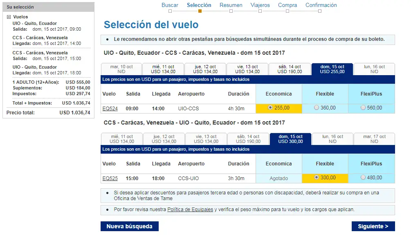Choose outbound date lun, 16 oct

pos(374,69)
